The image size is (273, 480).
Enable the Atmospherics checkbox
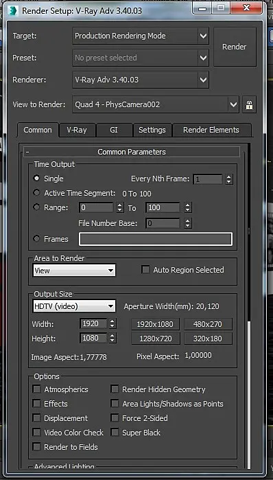point(36,389)
